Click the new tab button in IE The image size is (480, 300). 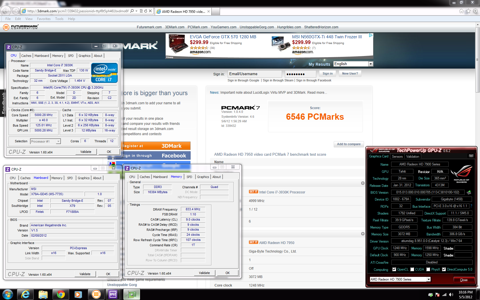[216, 11]
